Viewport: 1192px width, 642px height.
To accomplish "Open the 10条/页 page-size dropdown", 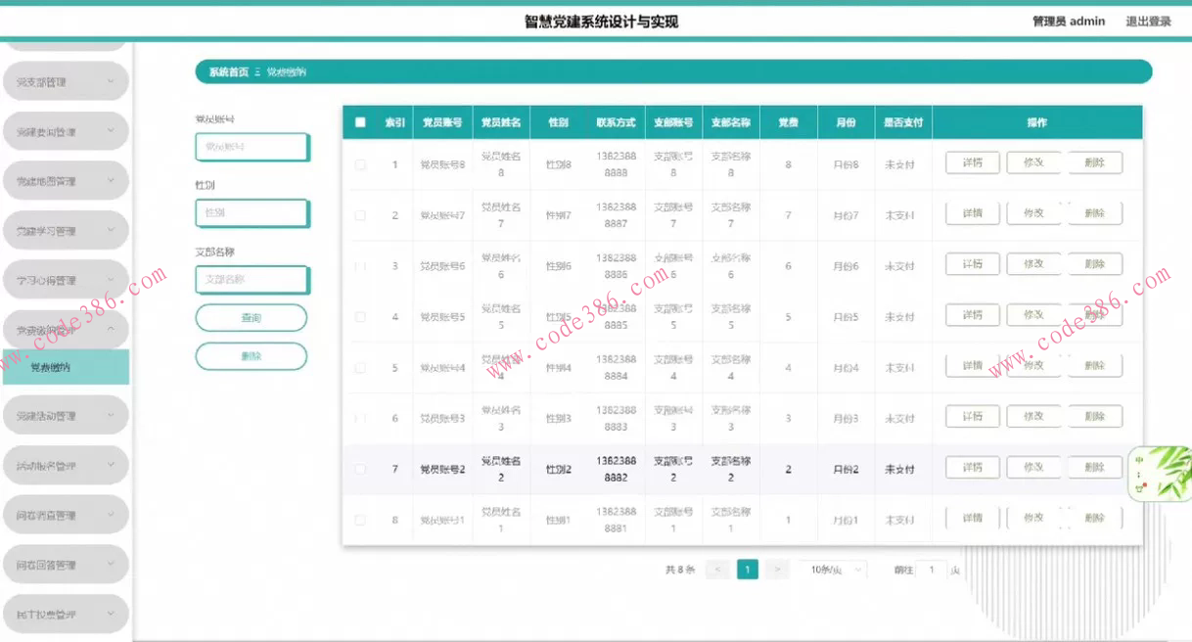I will pos(831,569).
